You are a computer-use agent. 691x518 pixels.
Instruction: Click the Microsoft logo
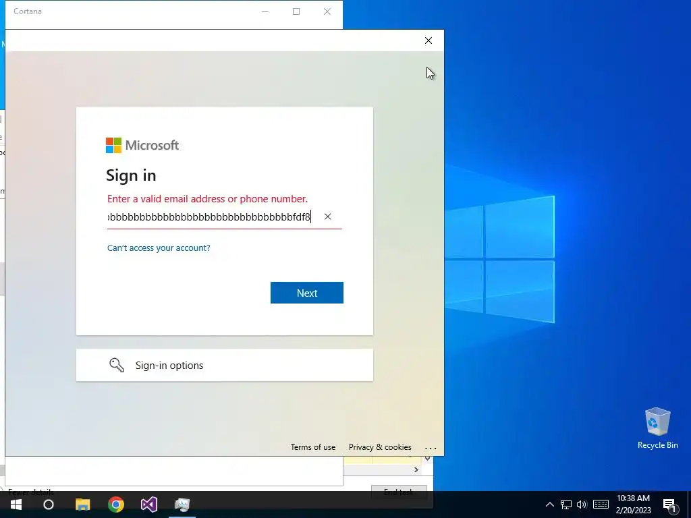tap(142, 146)
